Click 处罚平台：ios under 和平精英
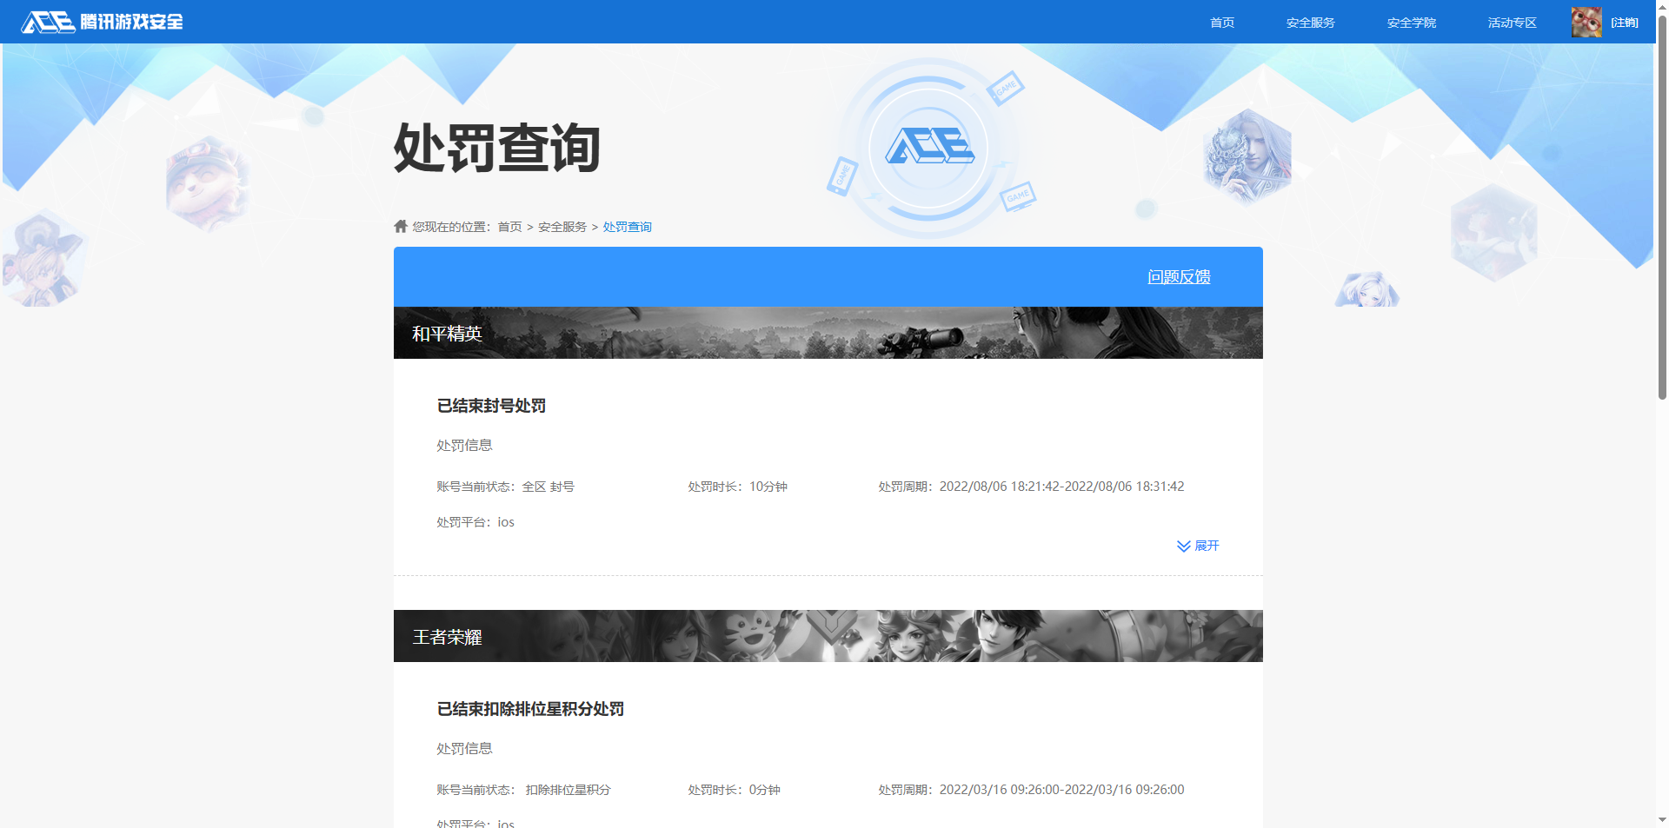 pos(475,522)
